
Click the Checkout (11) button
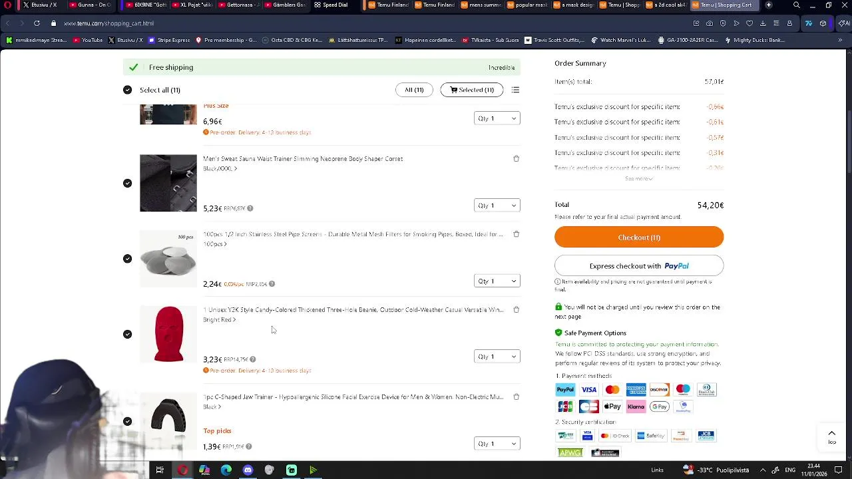pyautogui.click(x=639, y=238)
